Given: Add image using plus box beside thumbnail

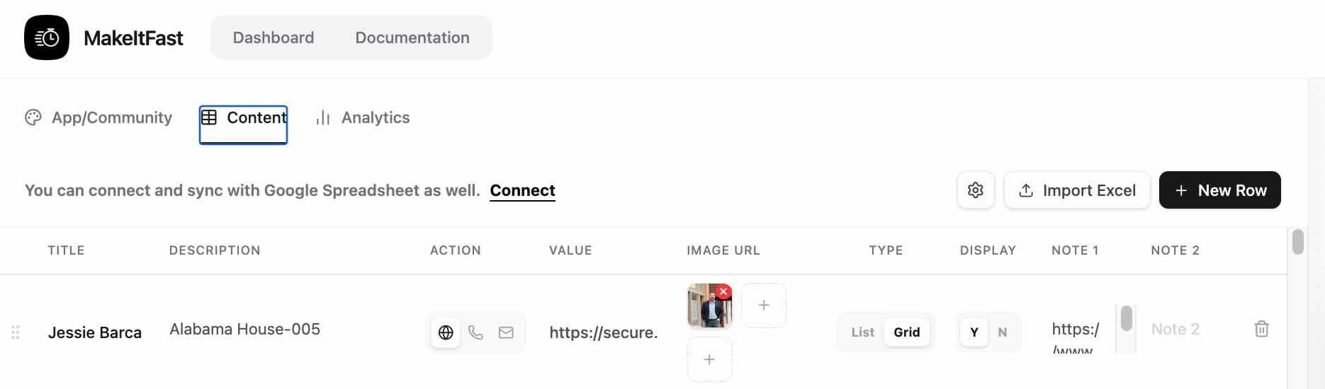Looking at the screenshot, I should tap(764, 306).
